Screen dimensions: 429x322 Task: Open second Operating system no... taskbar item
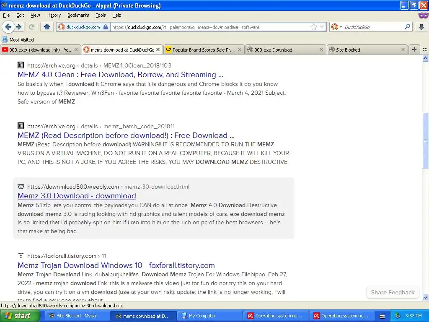coord(342,316)
